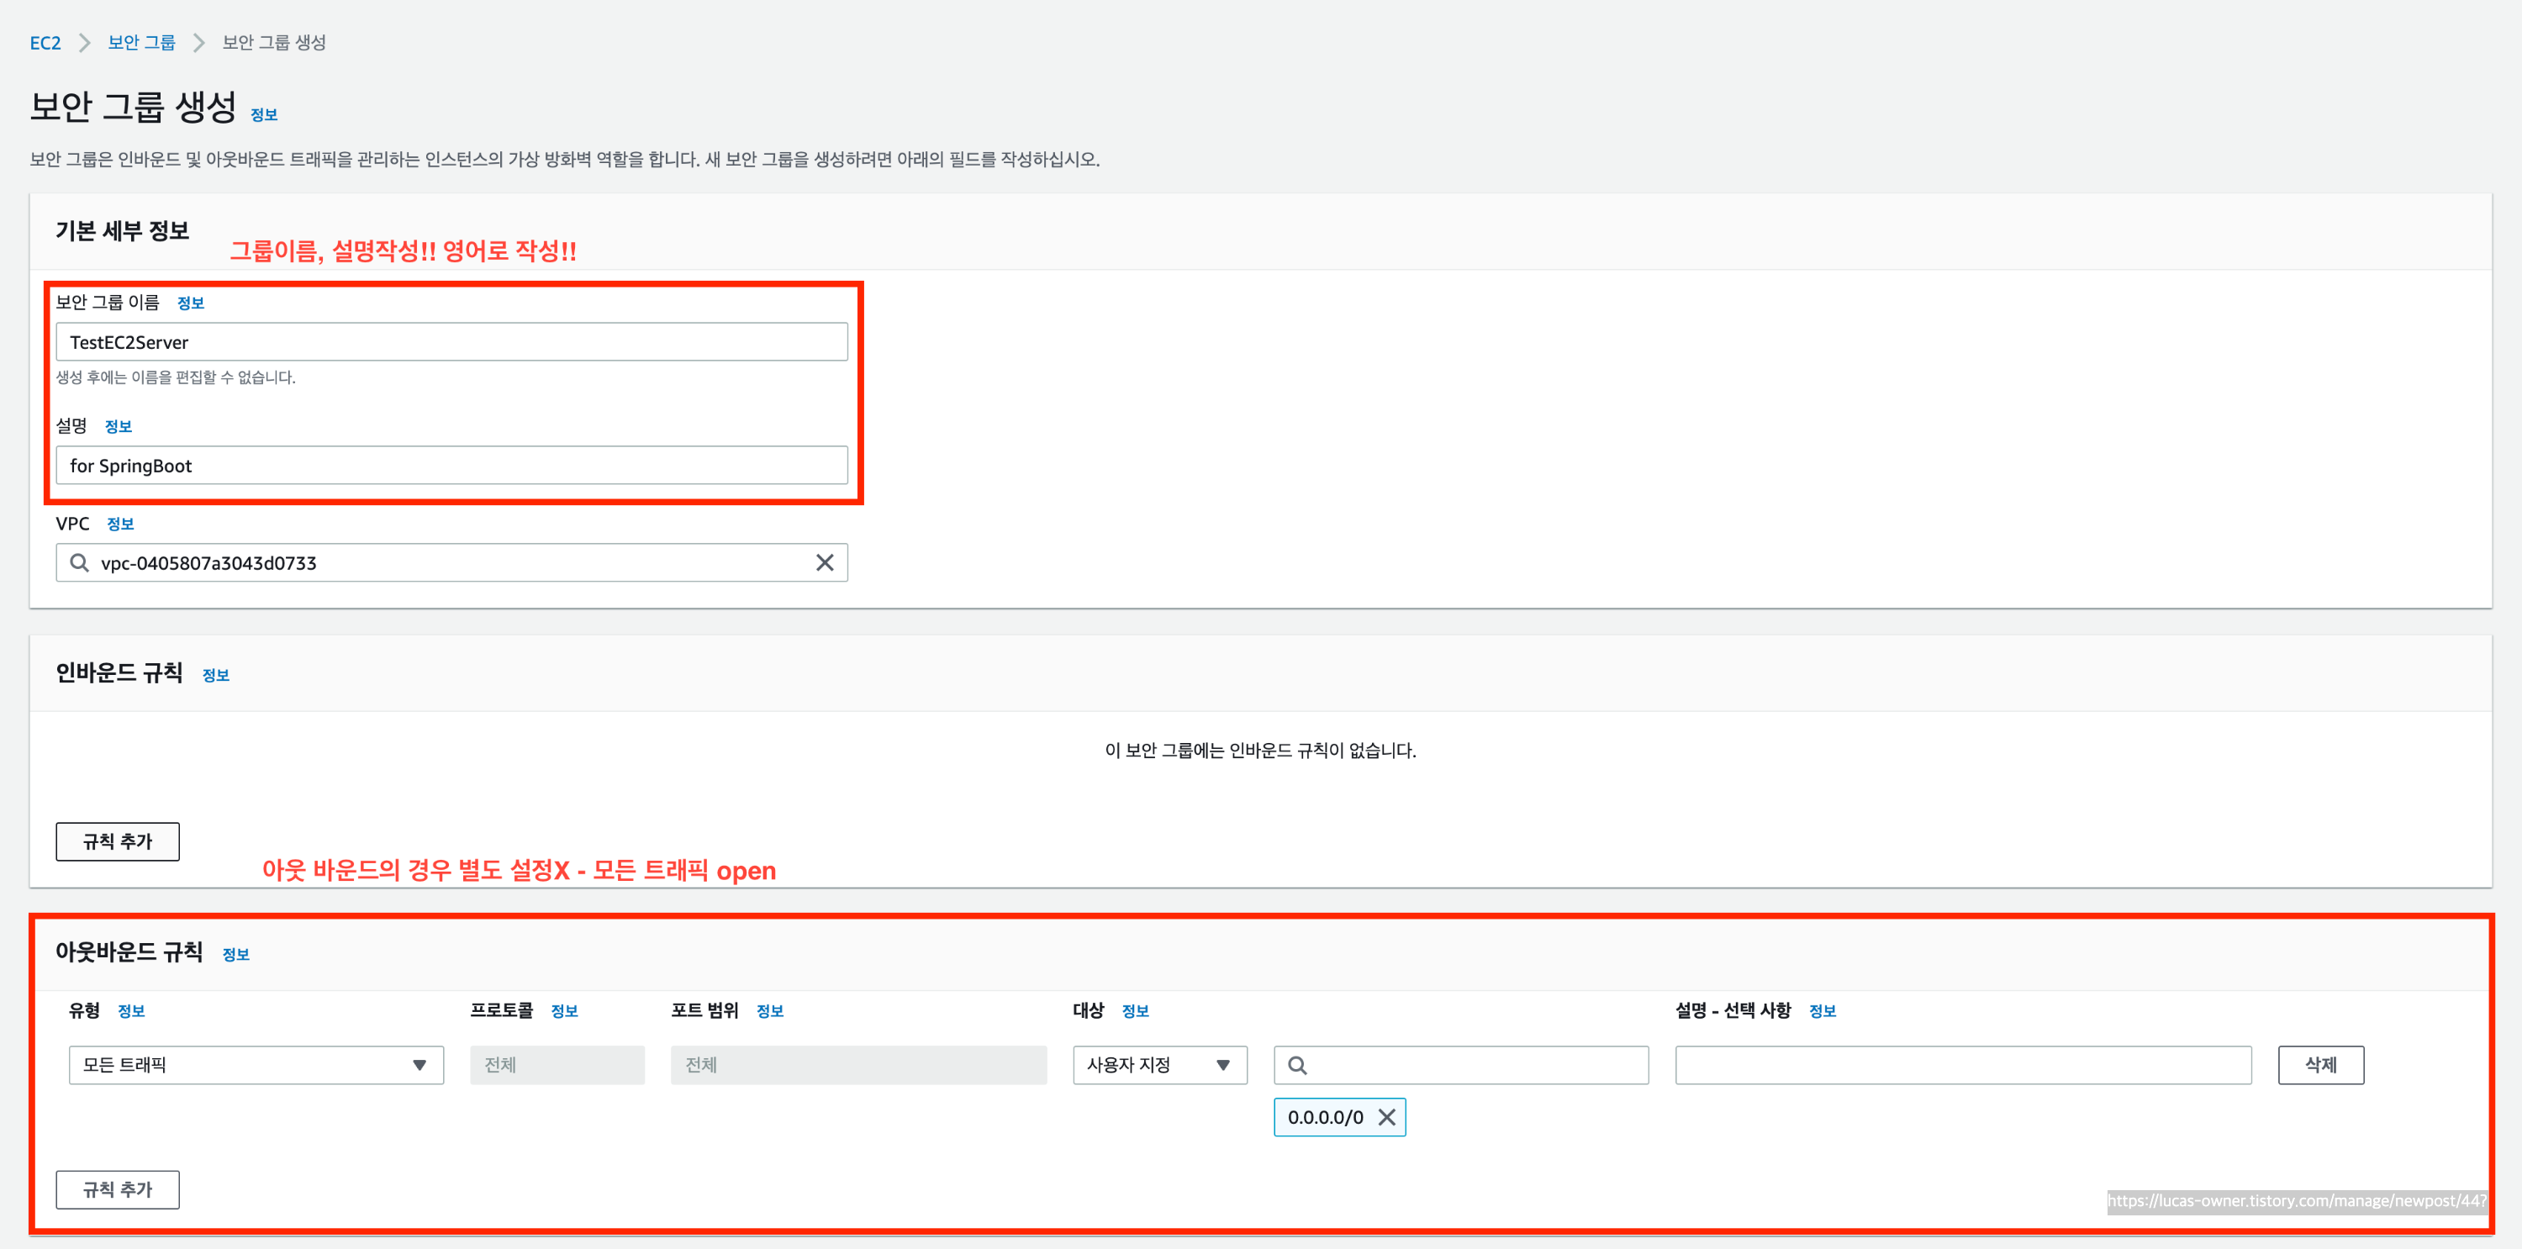This screenshot has height=1249, width=2522.
Task: Remove the 0.0.0.0/0 destination tag
Action: (x=1386, y=1117)
